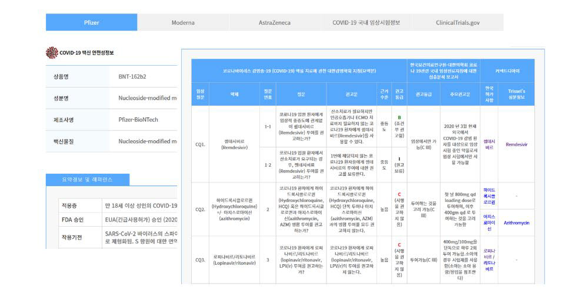Open the AstraZeneca tab

coord(275,22)
